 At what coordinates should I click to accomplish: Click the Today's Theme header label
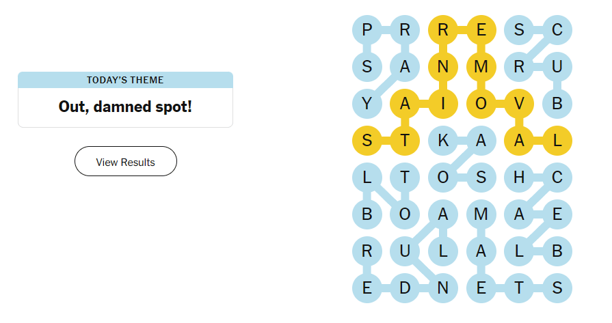click(x=125, y=80)
